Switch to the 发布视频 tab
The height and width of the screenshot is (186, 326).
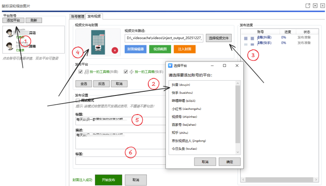click(94, 16)
